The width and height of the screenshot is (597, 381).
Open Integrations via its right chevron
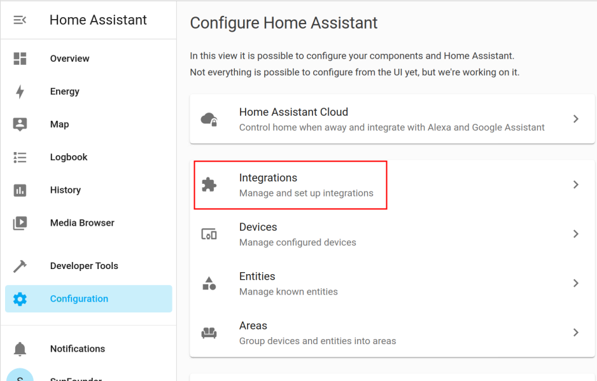tap(575, 184)
